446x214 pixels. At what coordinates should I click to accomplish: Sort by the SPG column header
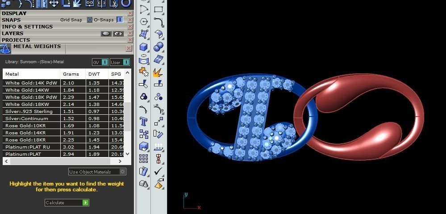coord(116,74)
